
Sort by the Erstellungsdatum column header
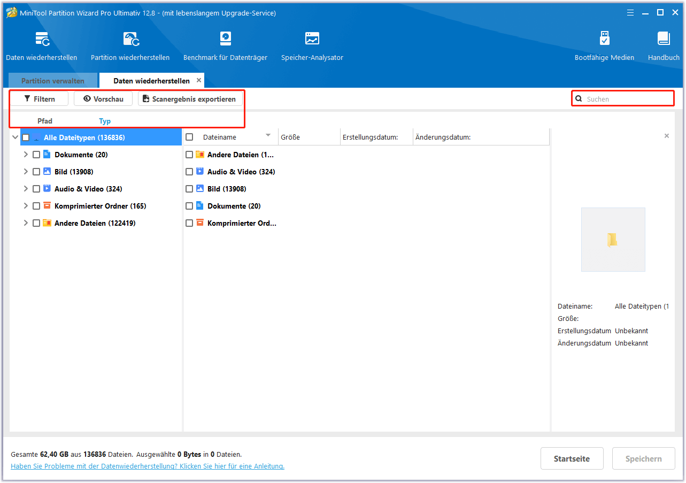[x=376, y=137]
